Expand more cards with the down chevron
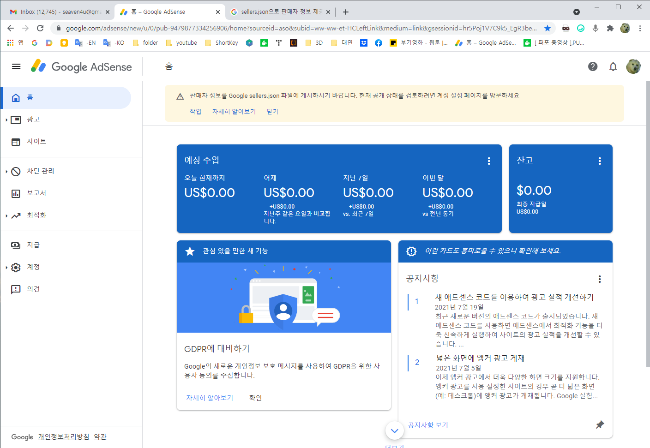This screenshot has height=448, width=650. tap(394, 431)
